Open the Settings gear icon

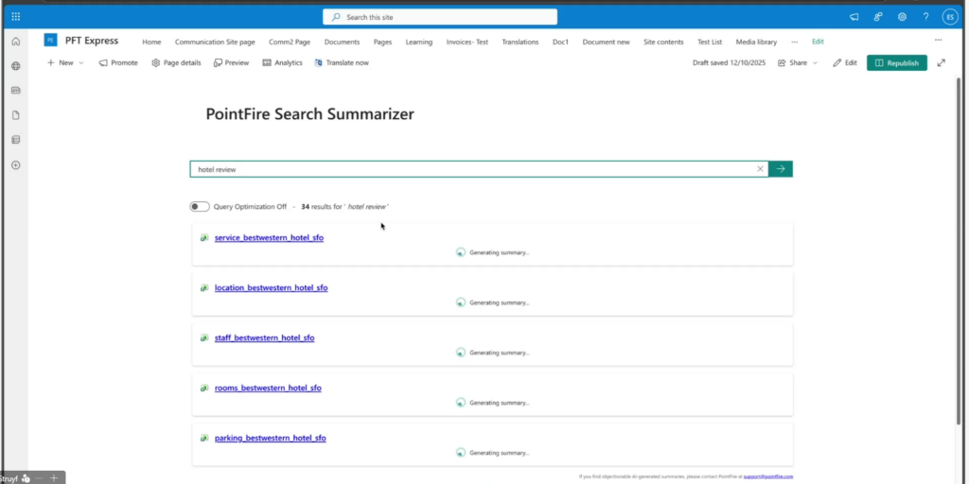point(902,16)
